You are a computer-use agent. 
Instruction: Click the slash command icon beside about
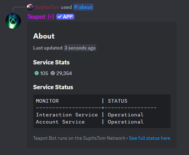click(x=76, y=7)
